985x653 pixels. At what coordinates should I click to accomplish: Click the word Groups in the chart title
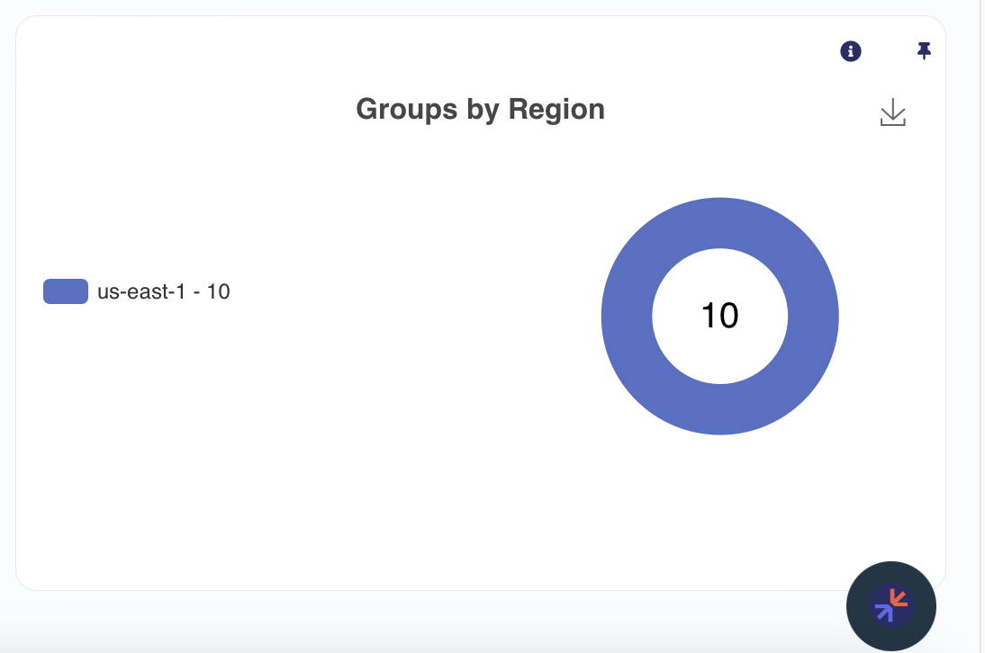[407, 110]
